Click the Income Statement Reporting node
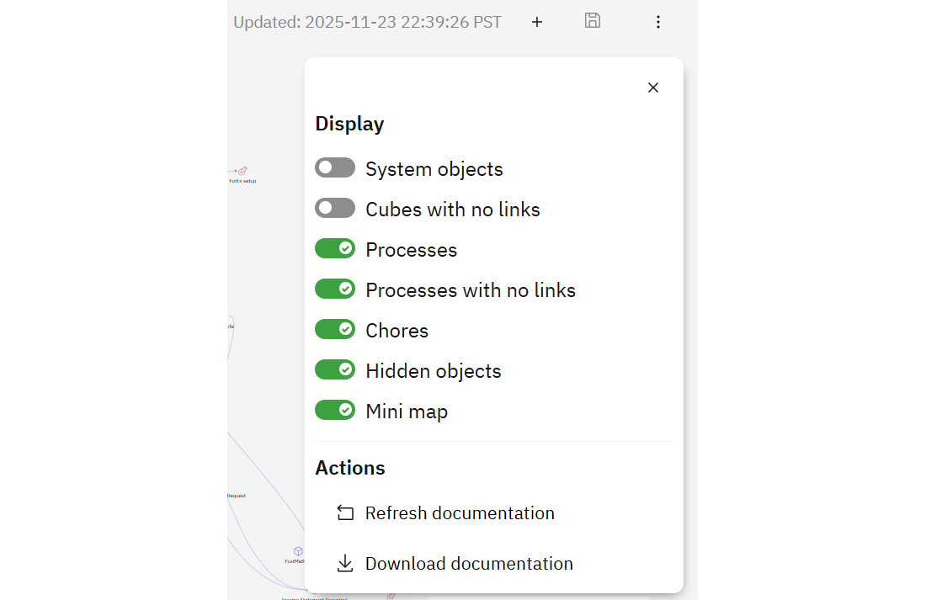This screenshot has width=926, height=600. (314, 597)
